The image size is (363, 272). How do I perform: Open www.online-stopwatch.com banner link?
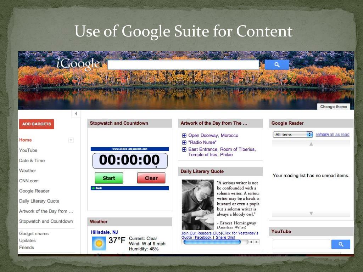pyautogui.click(x=130, y=149)
